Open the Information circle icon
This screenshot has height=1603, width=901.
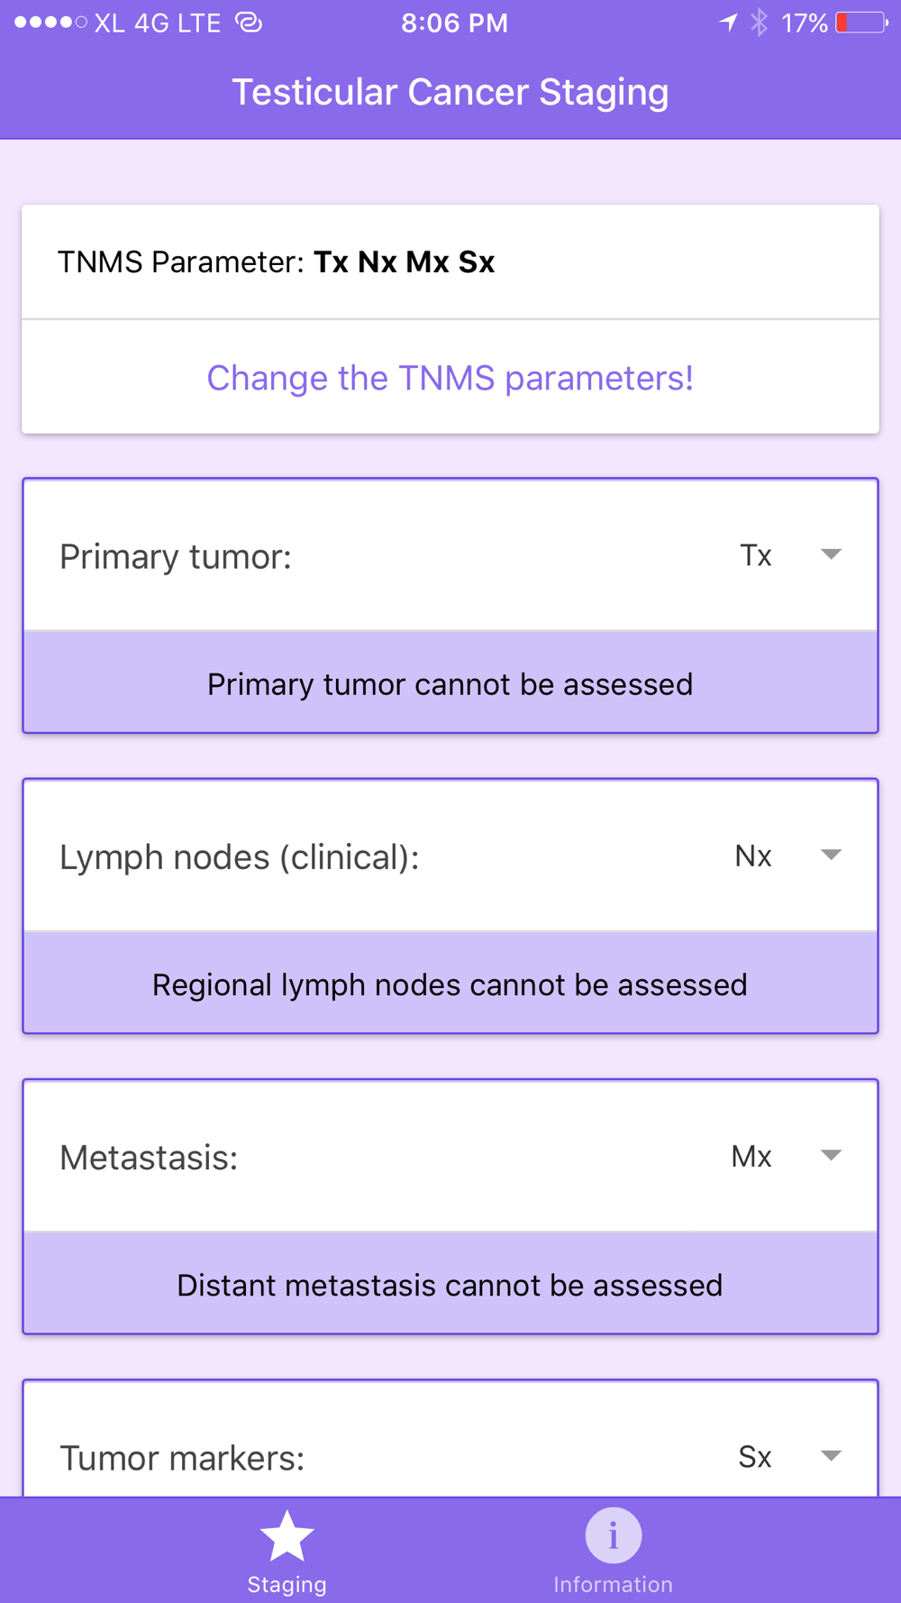coord(613,1535)
